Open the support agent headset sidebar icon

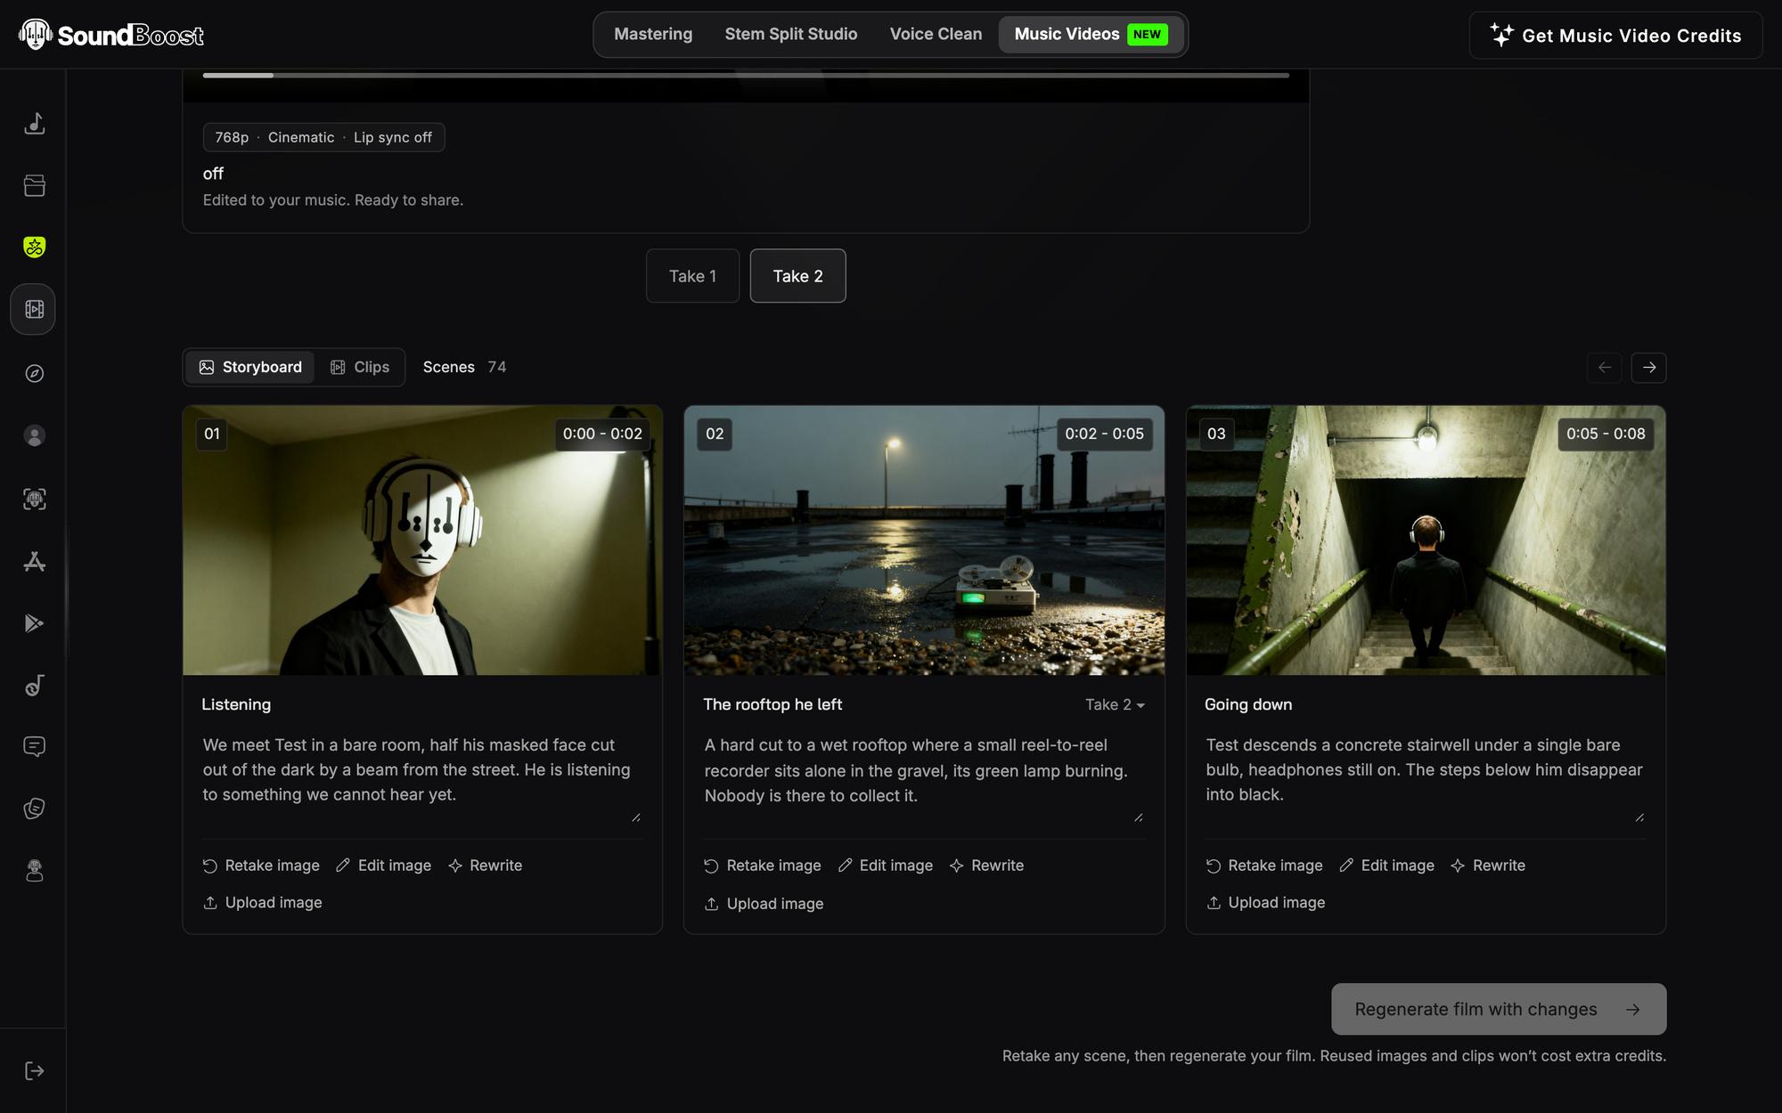34,870
